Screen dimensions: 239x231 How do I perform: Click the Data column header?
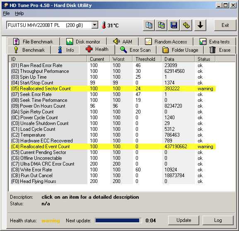(x=178, y=59)
